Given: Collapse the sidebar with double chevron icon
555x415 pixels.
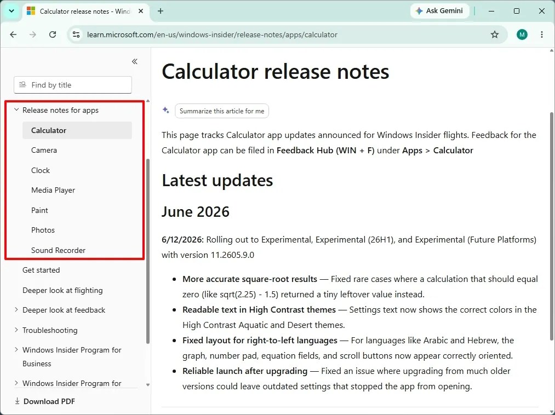Looking at the screenshot, I should (x=134, y=61).
